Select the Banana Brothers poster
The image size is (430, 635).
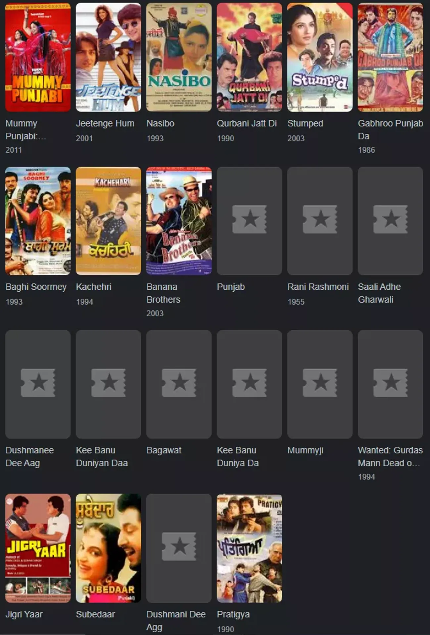click(x=179, y=221)
